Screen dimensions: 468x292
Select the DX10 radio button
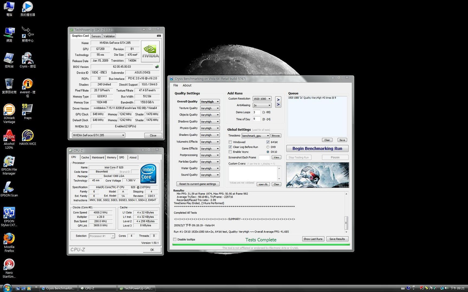(x=268, y=152)
